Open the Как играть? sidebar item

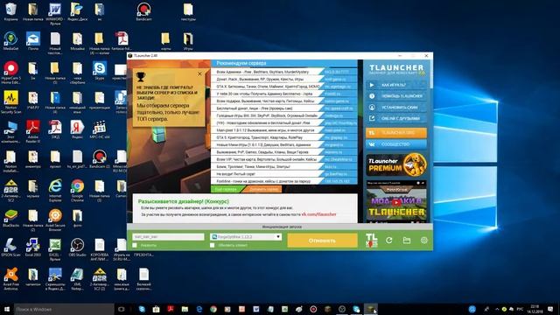click(396, 85)
